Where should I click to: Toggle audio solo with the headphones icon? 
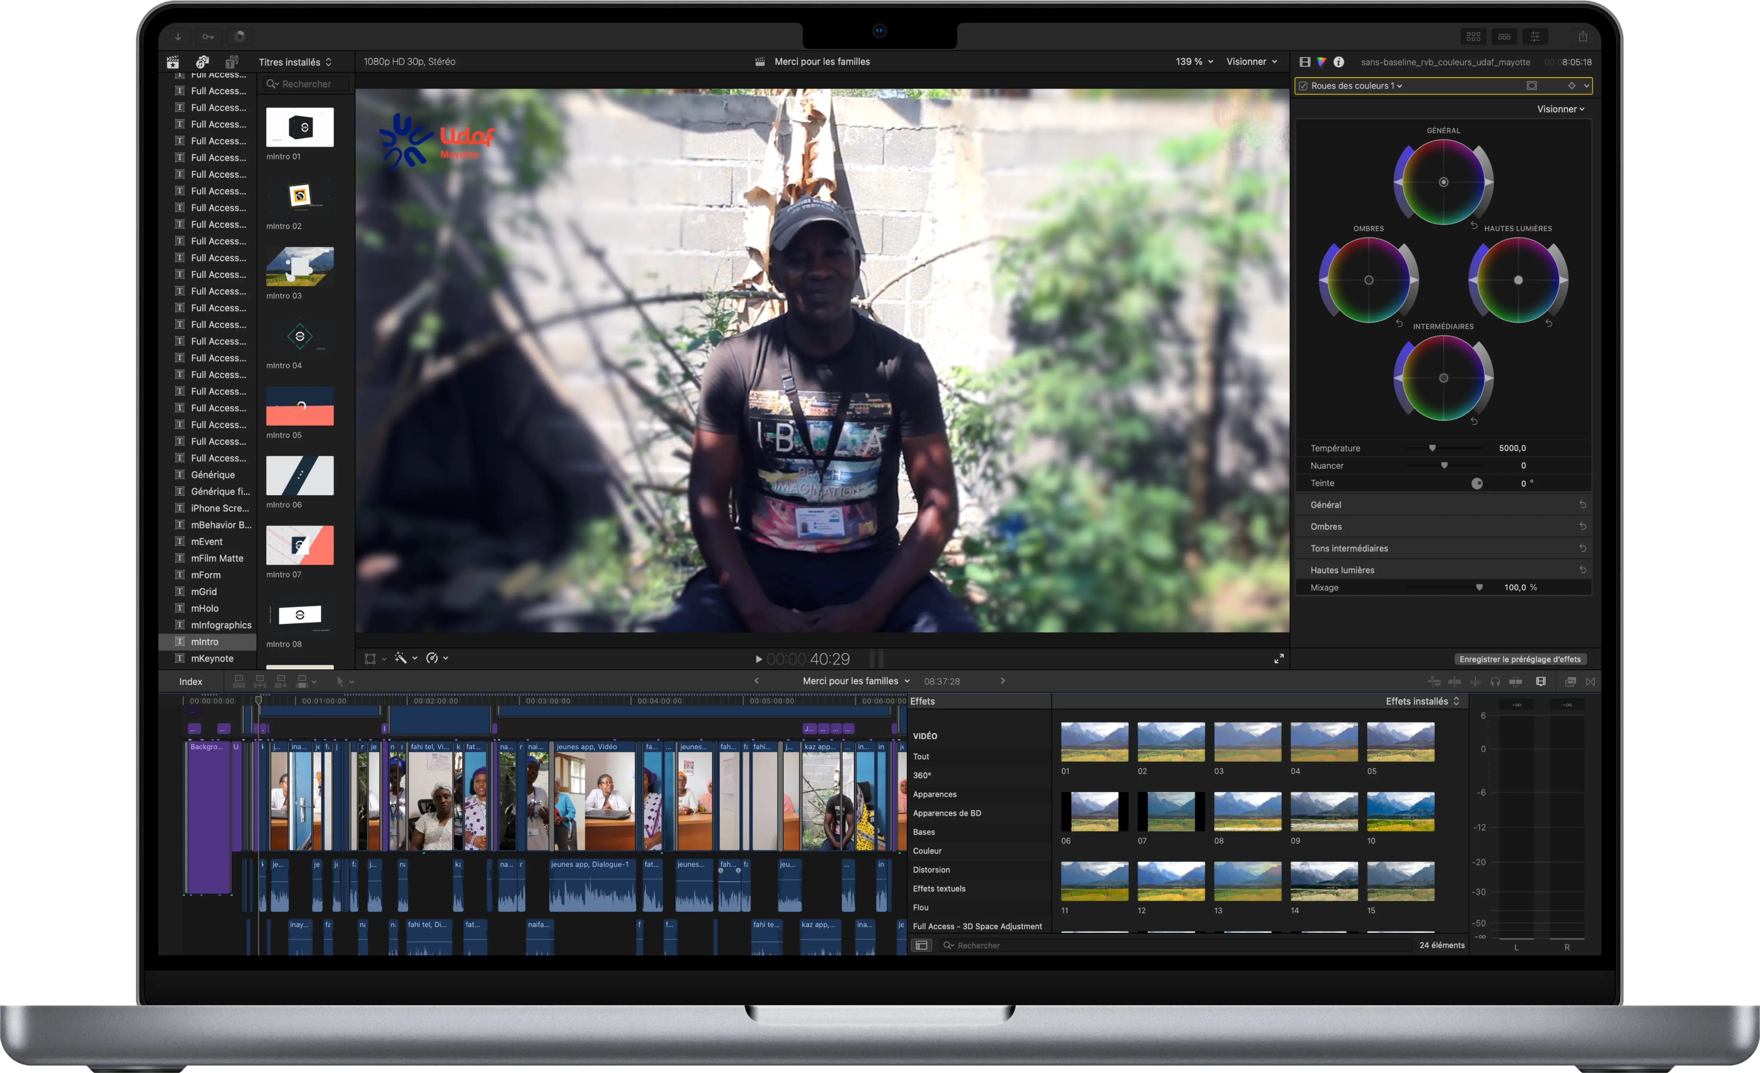(x=1496, y=682)
